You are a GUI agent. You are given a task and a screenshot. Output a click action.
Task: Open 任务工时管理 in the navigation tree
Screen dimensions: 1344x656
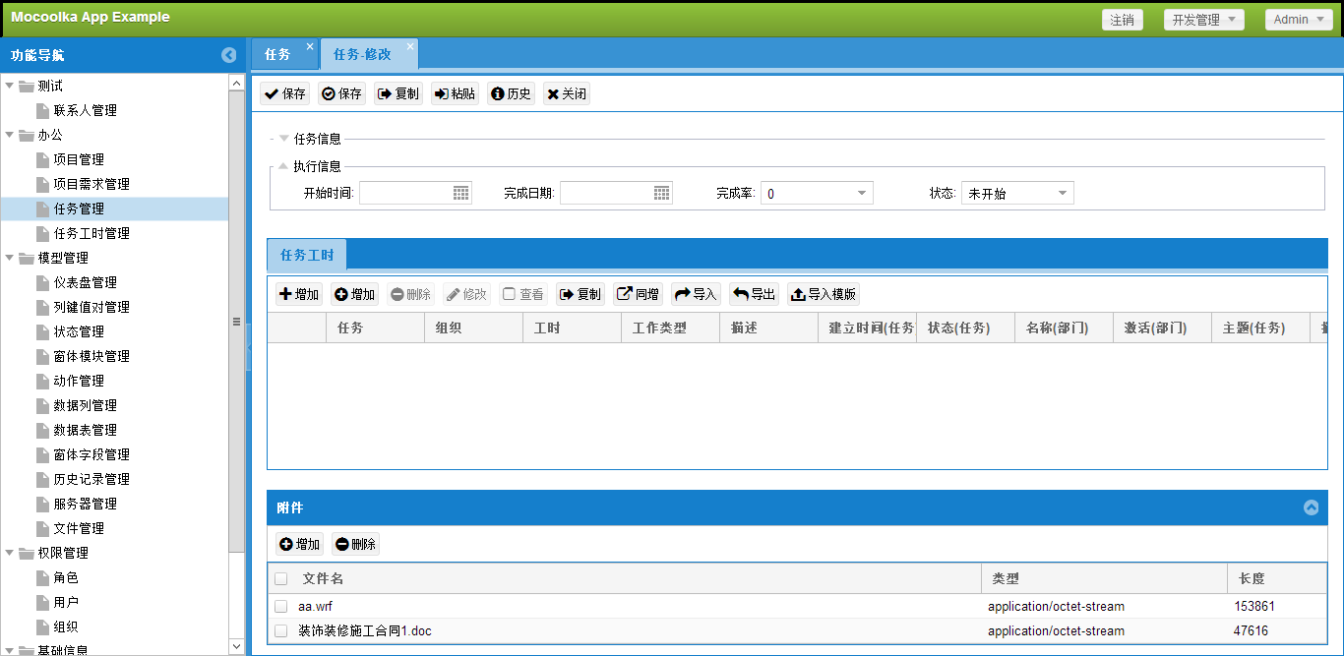(x=92, y=233)
